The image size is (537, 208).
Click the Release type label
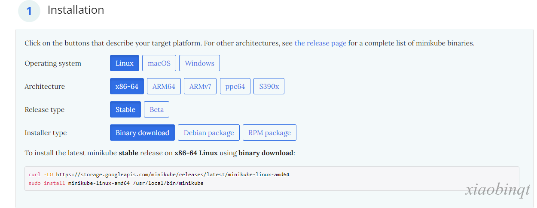[x=44, y=109]
